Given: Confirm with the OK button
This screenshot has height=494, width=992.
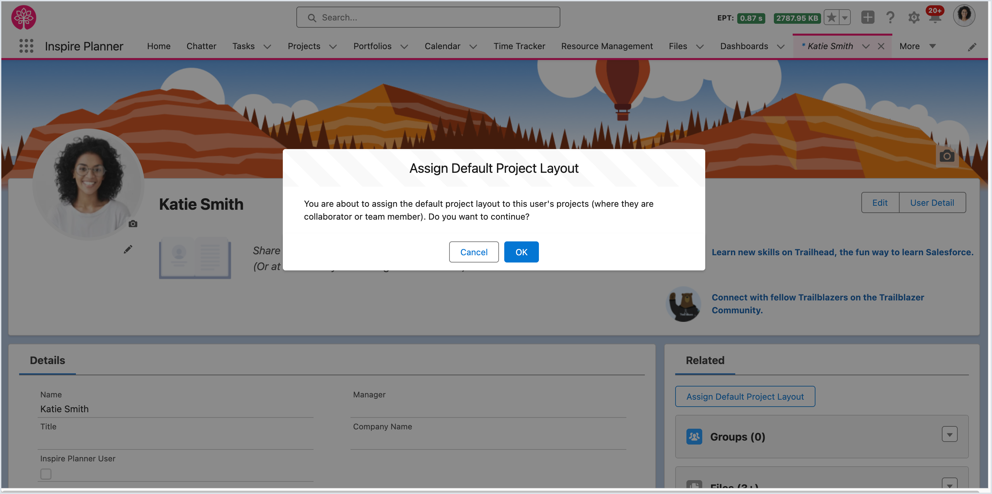Looking at the screenshot, I should [521, 252].
